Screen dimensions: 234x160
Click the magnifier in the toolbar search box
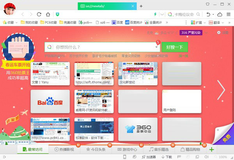click(198, 14)
